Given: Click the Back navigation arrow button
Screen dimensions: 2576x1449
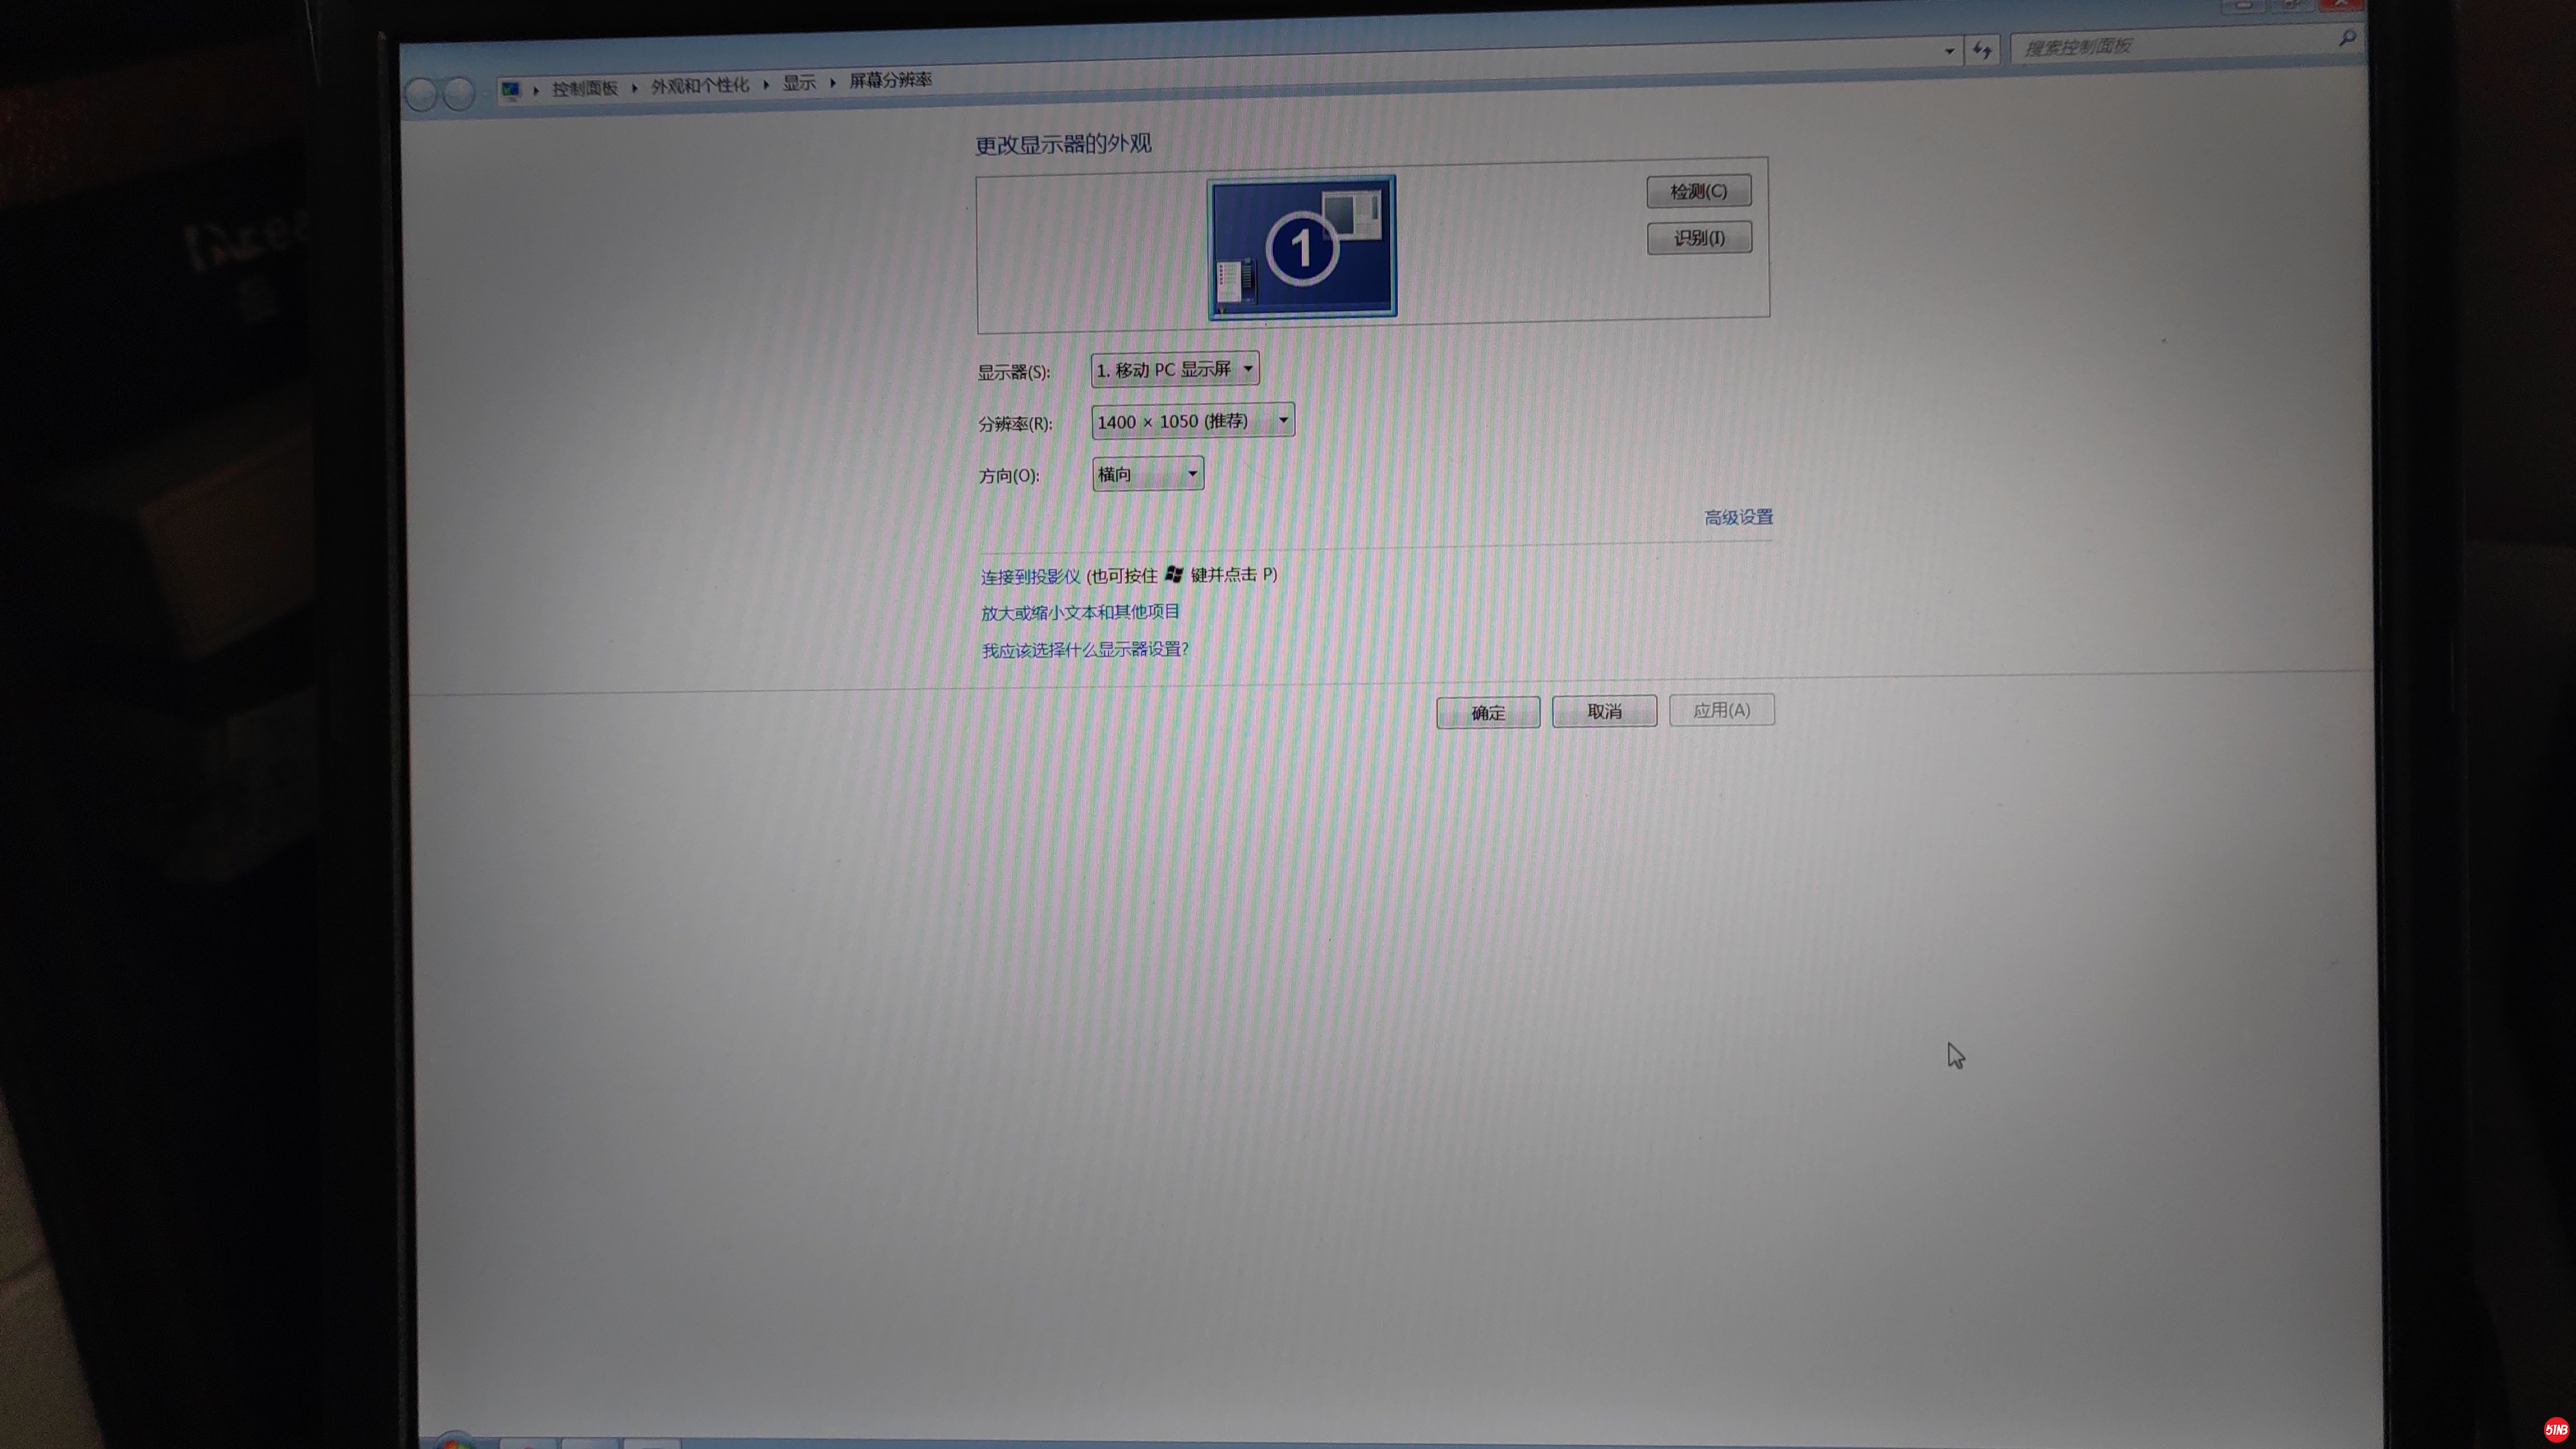Looking at the screenshot, I should [x=421, y=94].
